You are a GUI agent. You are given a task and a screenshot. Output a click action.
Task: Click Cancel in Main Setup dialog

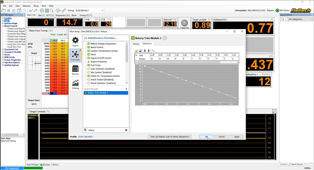222,137
